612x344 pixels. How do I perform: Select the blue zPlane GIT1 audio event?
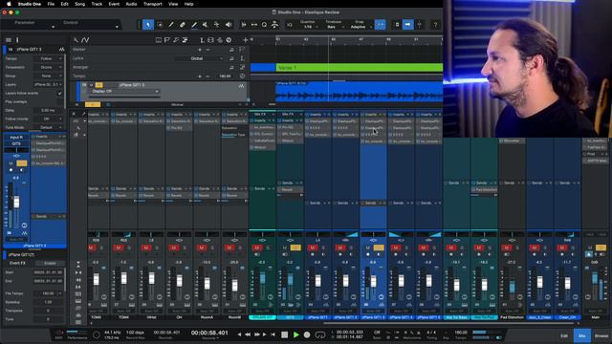pyautogui.click(x=360, y=92)
